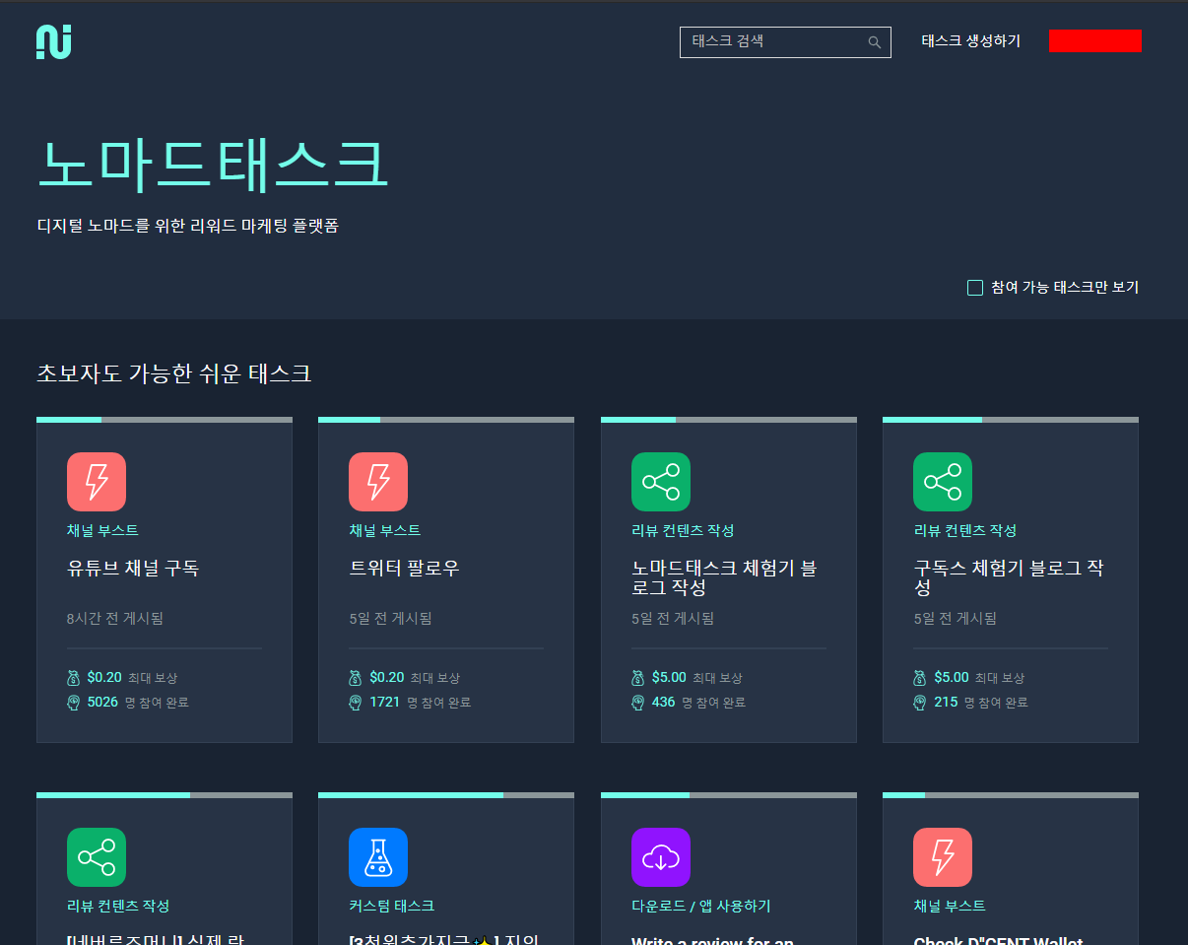Click 다운로드 / 앱 사용하기 category label

click(701, 906)
